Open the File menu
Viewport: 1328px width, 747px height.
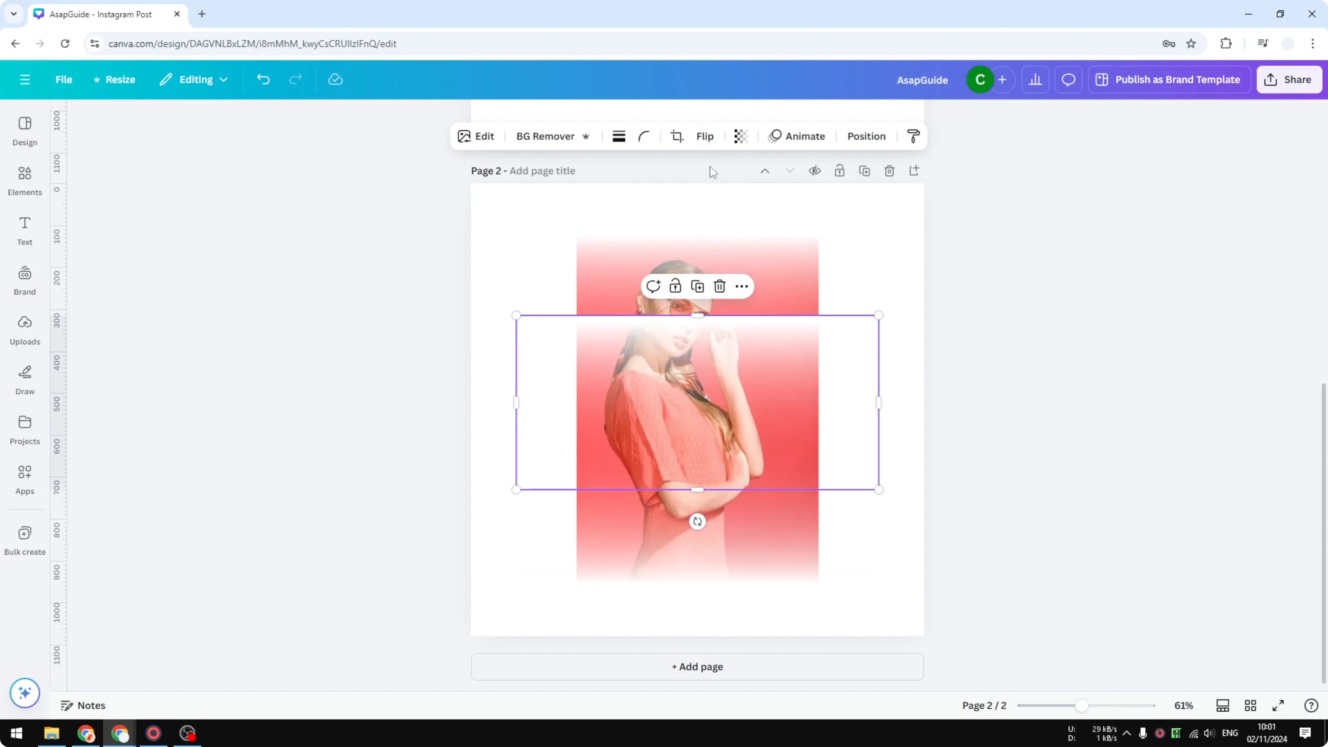point(64,79)
